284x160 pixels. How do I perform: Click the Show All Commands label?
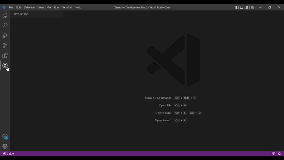[158, 98]
